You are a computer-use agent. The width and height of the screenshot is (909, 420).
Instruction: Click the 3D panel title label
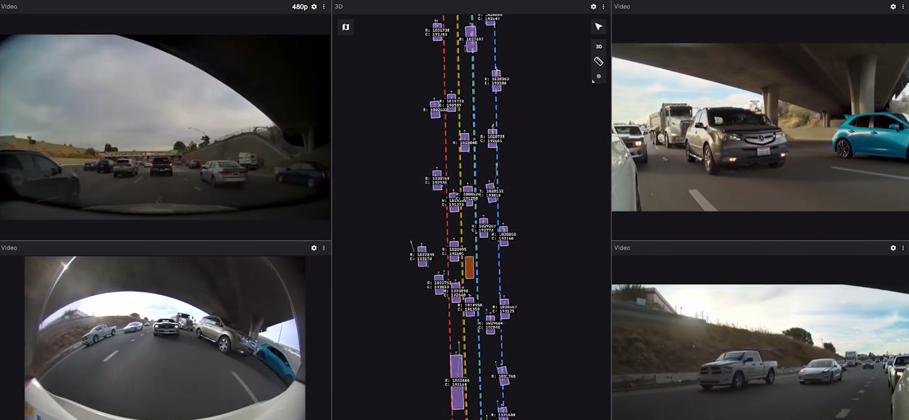(339, 7)
